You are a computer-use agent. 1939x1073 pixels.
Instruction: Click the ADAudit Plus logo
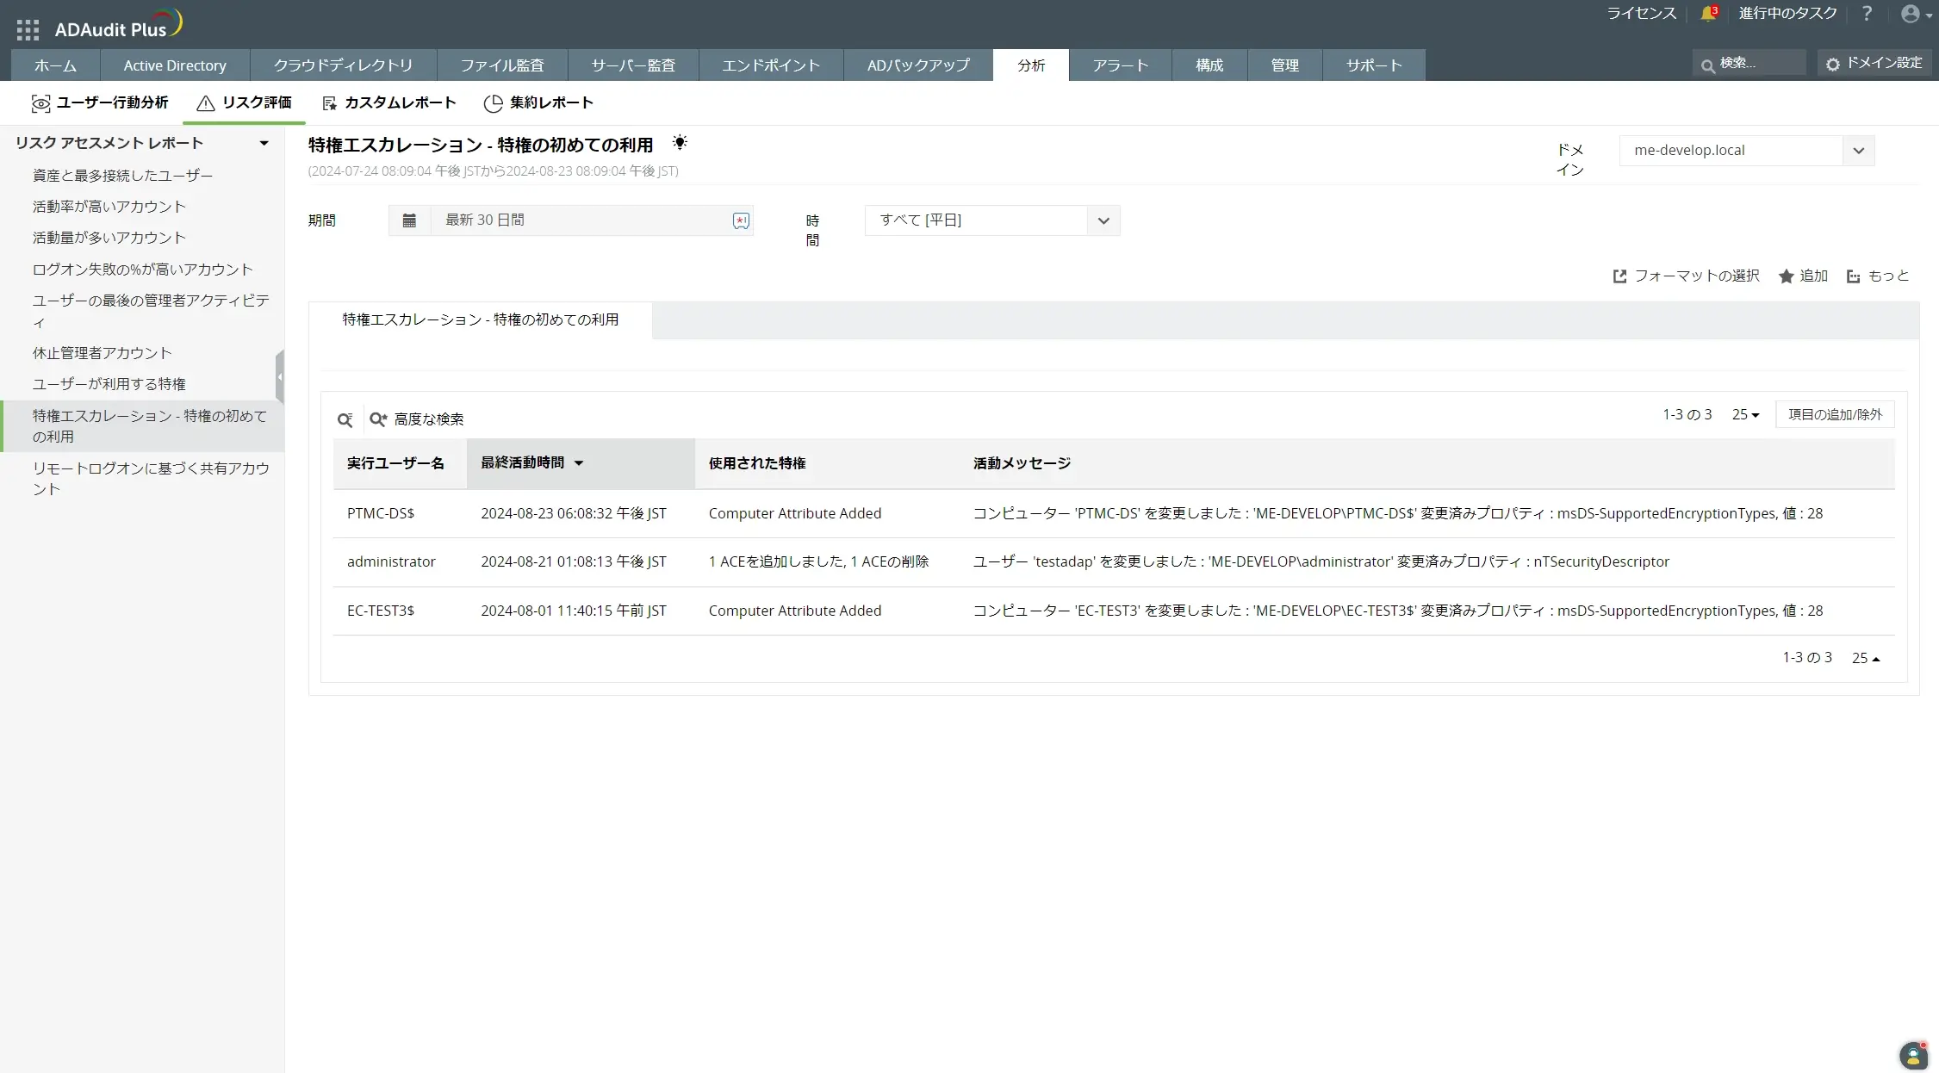pyautogui.click(x=118, y=24)
